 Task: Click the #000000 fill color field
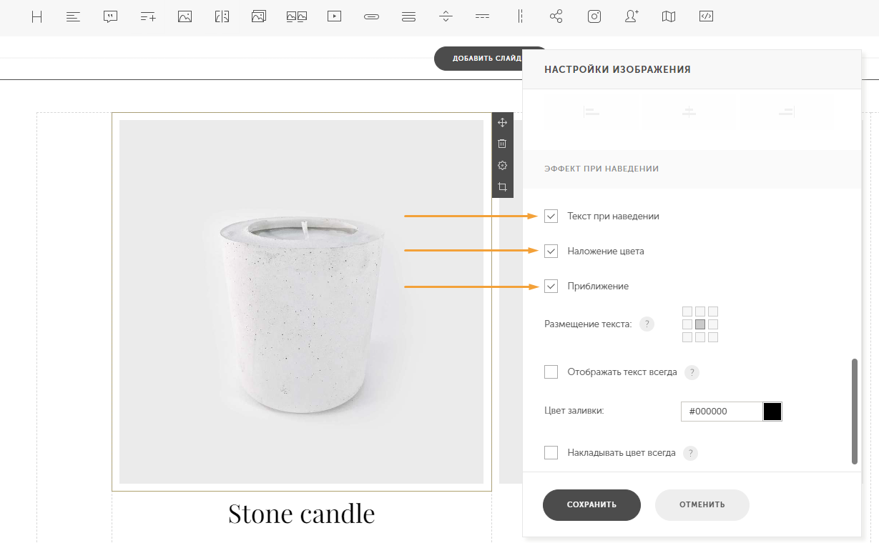721,412
